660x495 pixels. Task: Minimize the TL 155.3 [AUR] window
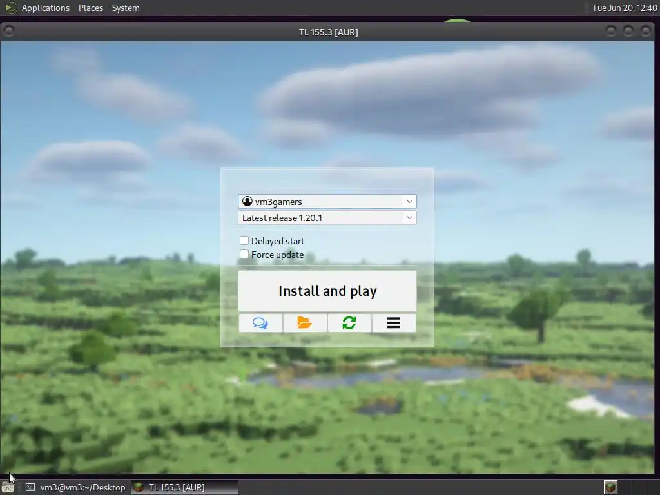611,31
